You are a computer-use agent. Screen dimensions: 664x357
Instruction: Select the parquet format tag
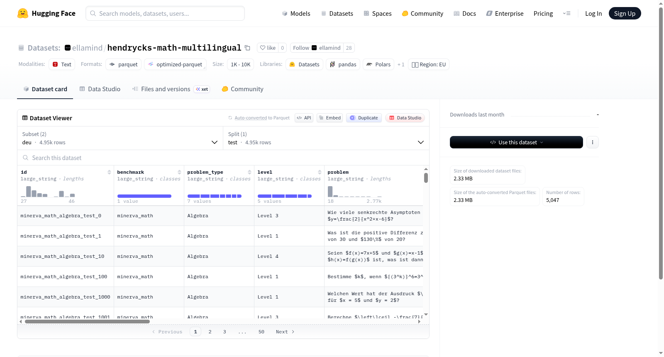point(124,64)
